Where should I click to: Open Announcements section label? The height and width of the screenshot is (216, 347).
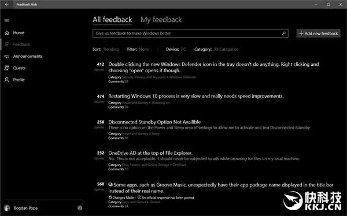[x=28, y=56]
